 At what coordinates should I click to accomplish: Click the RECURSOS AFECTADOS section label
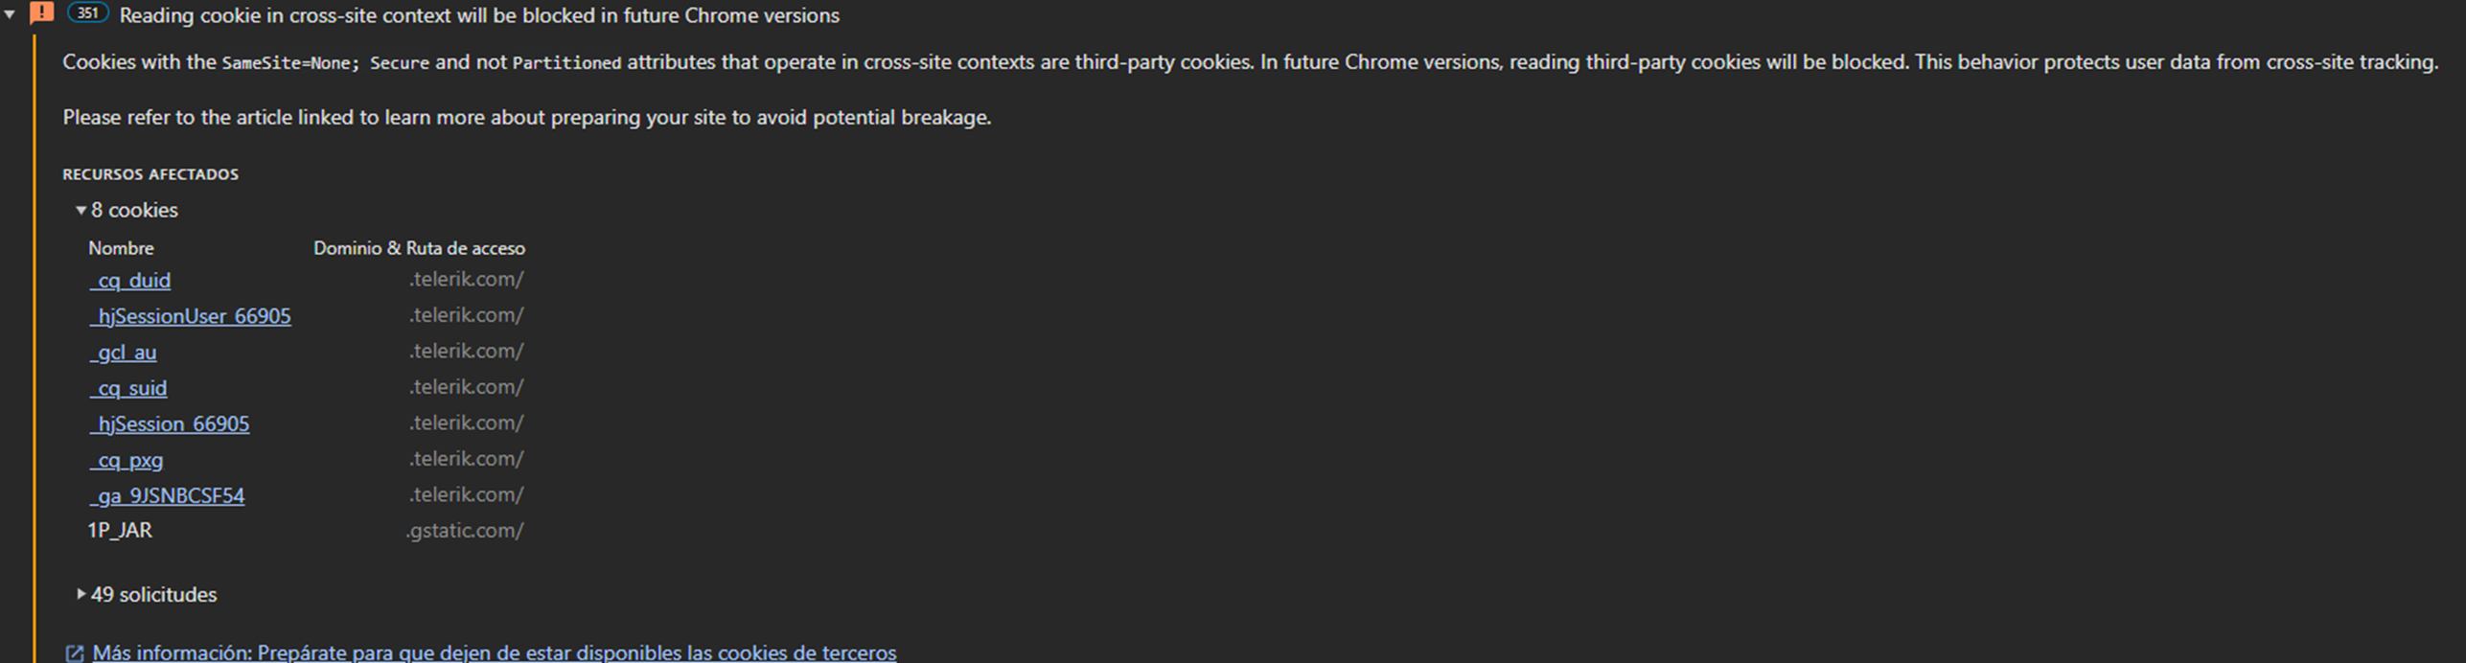150,174
